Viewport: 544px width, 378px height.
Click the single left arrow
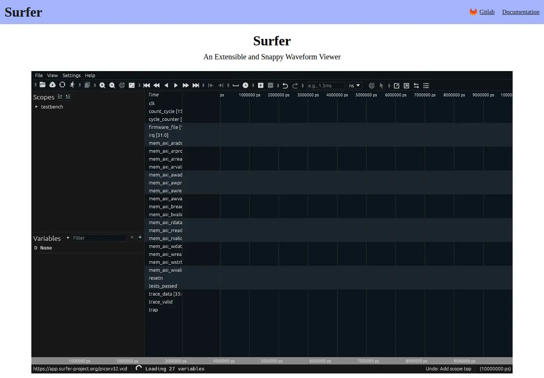(x=166, y=86)
